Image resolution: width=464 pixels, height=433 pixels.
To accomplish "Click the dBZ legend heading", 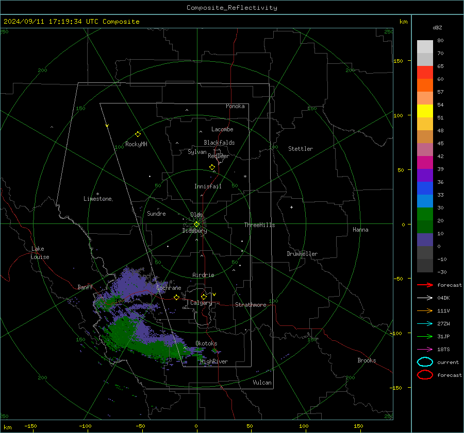I will [x=437, y=27].
